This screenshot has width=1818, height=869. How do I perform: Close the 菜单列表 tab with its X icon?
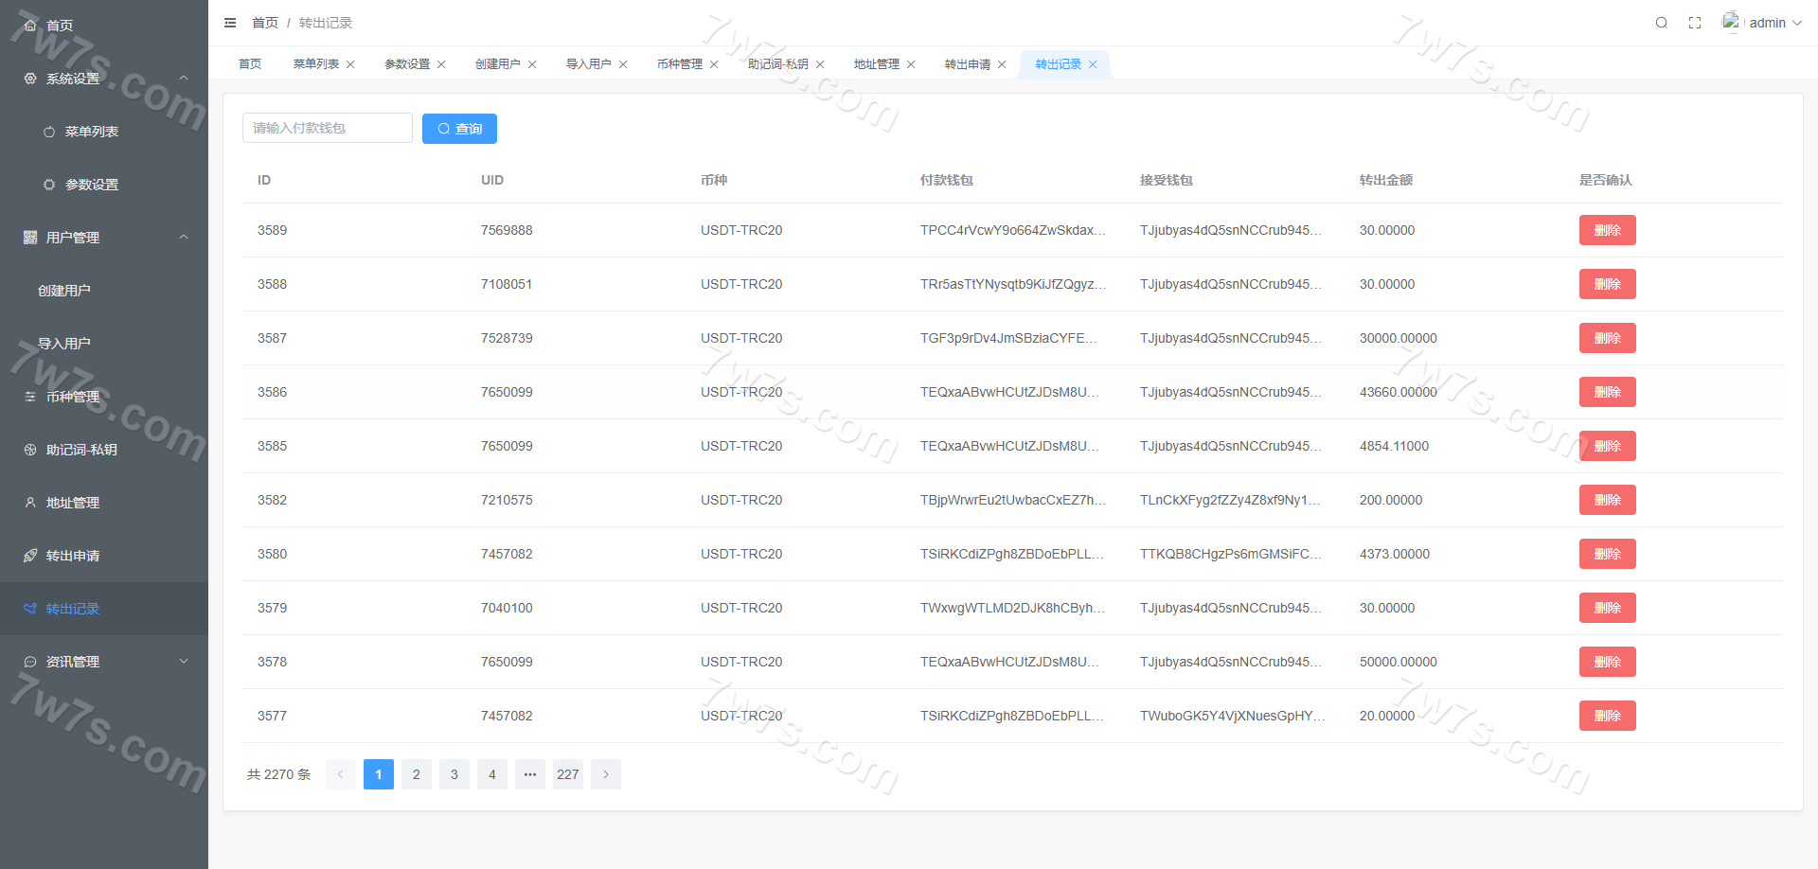[350, 64]
